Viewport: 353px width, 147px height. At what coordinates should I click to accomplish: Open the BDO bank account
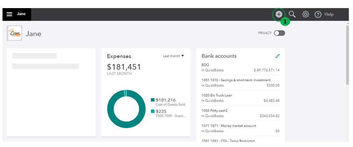click(x=240, y=68)
